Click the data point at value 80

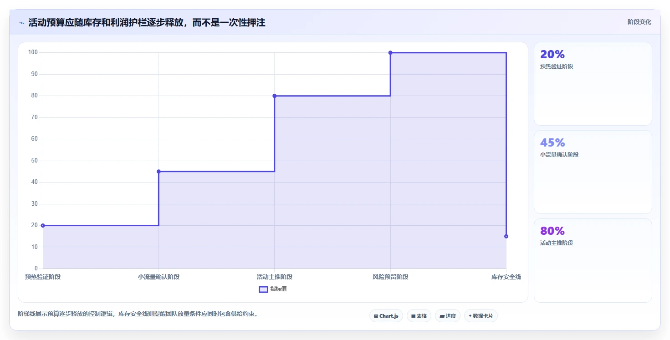274,96
